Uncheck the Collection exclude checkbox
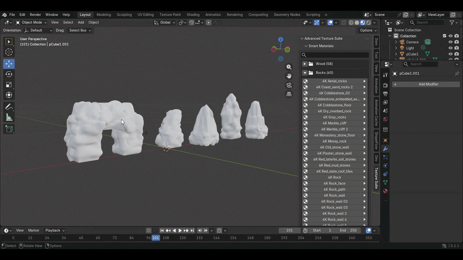 coord(445,36)
